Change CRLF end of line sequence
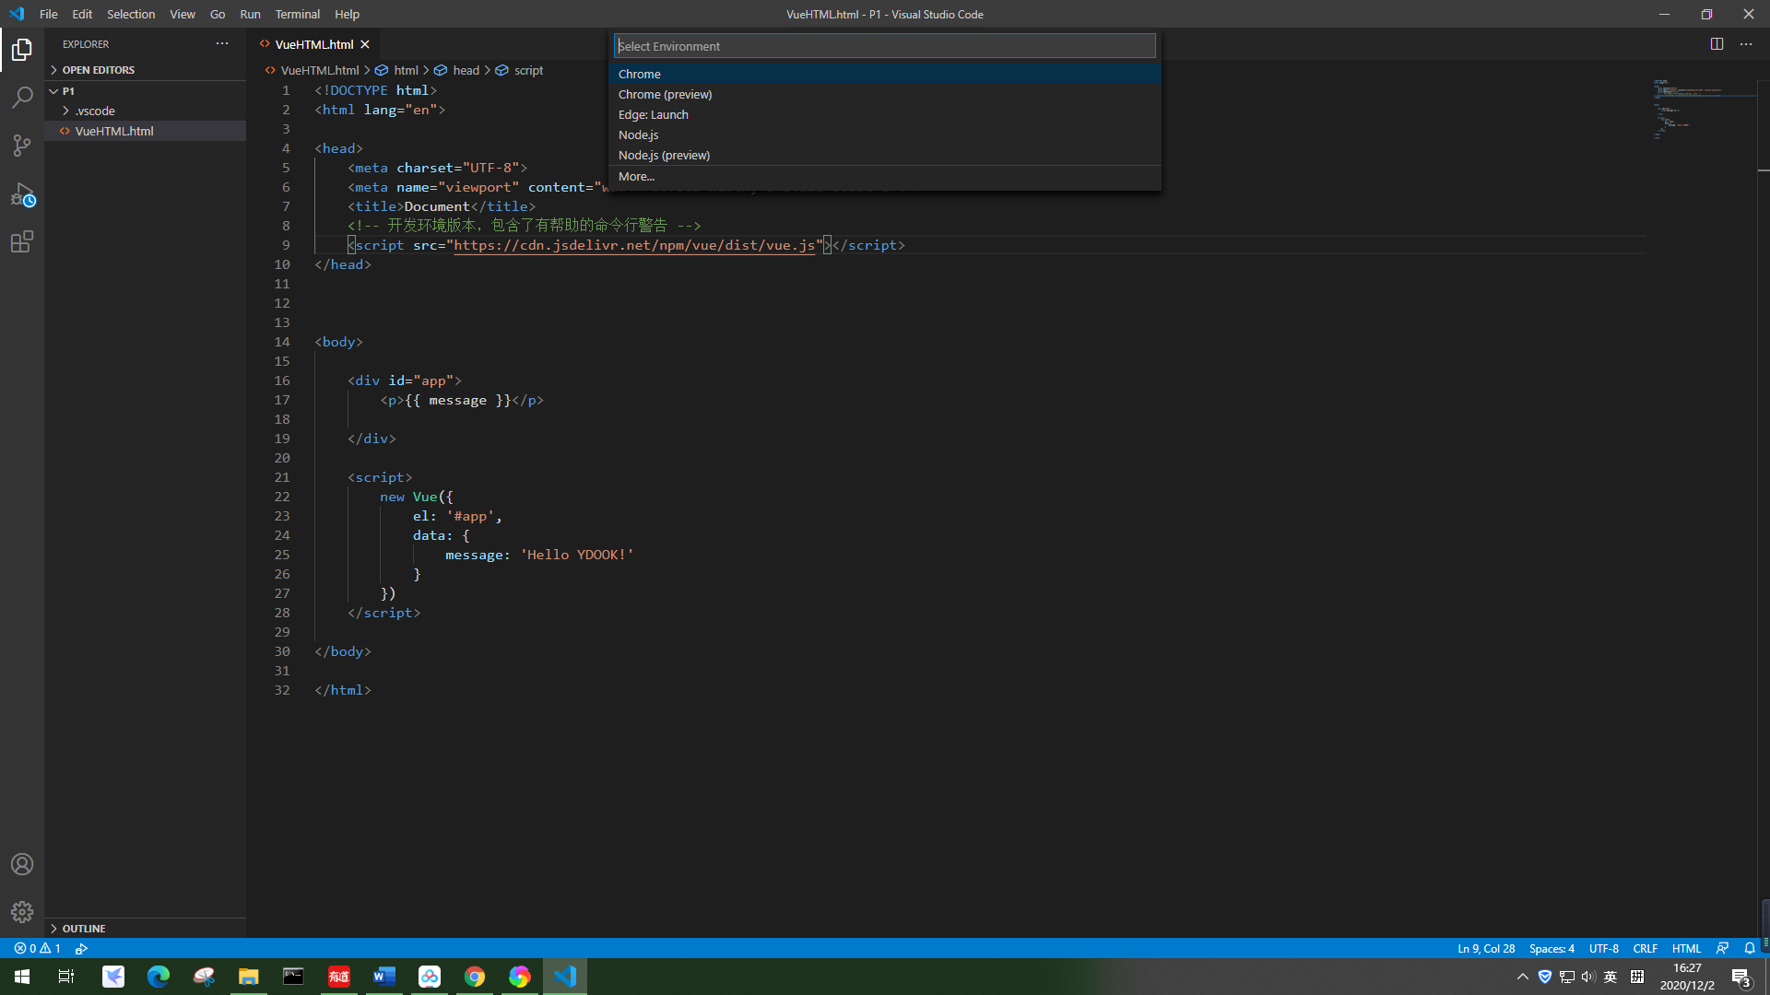This screenshot has width=1770, height=995. coord(1646,948)
